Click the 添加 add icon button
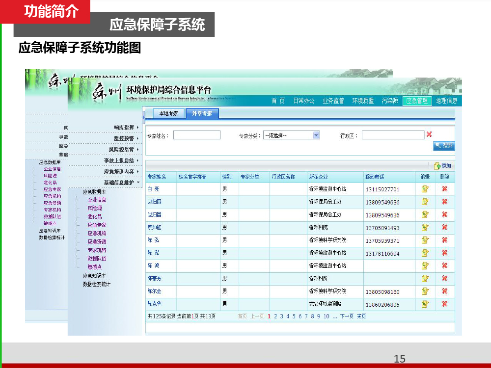The image size is (491, 368). pos(441,166)
